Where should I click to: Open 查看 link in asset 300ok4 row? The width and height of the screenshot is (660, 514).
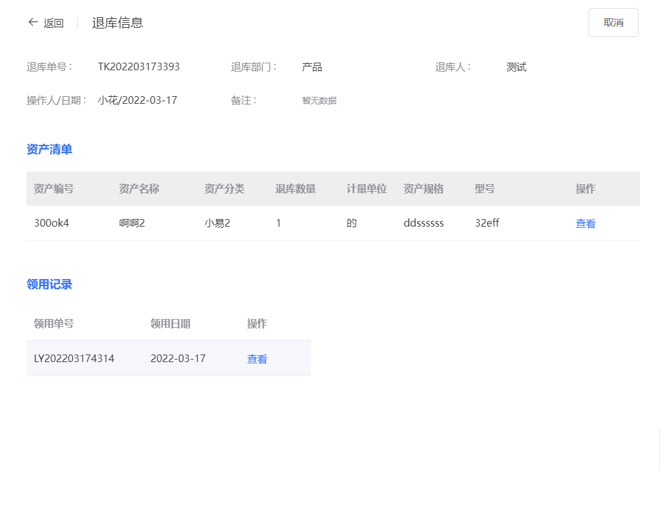(x=585, y=223)
